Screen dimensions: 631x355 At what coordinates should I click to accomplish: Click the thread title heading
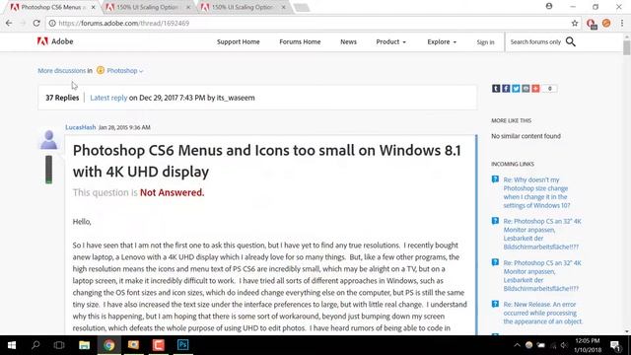pos(267,161)
